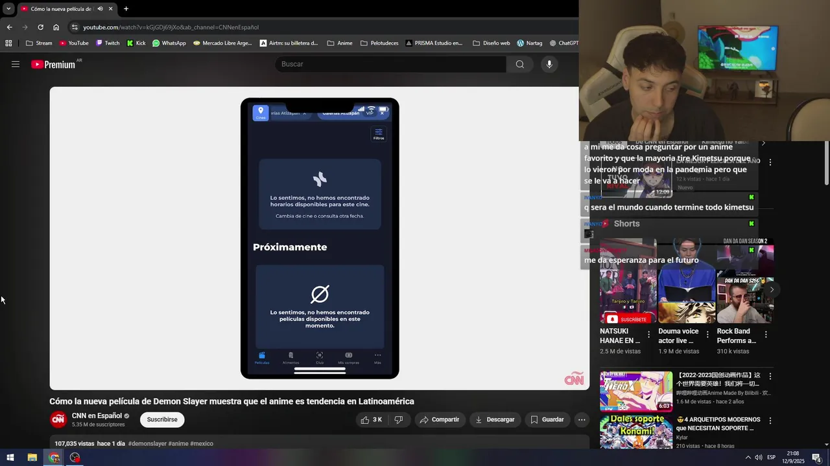Open CNN en Español channel avatar
The width and height of the screenshot is (830, 466).
(x=58, y=419)
